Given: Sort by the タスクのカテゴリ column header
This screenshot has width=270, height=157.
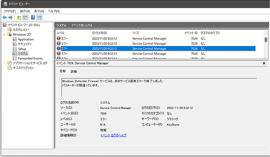Looking at the screenshot, I should (x=227, y=33).
